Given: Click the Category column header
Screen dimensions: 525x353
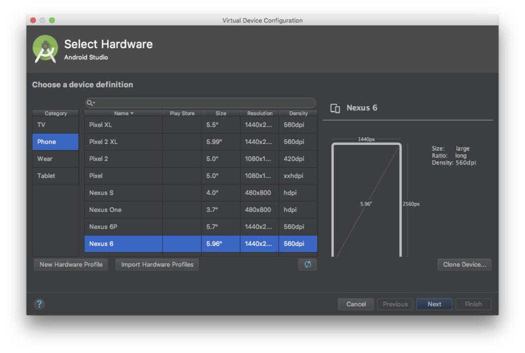Looking at the screenshot, I should (55, 113).
